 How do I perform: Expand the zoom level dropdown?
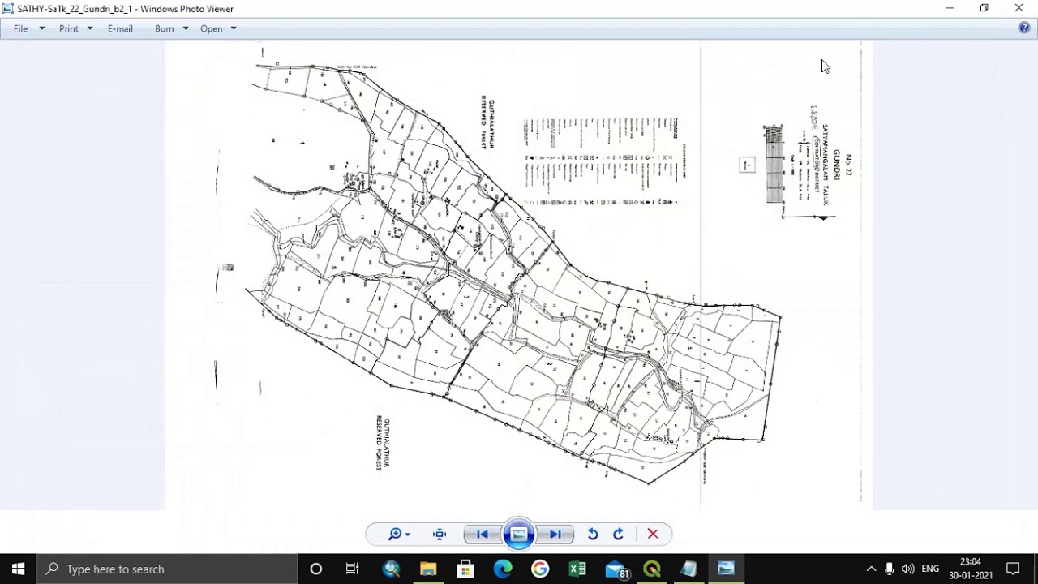[x=405, y=534]
